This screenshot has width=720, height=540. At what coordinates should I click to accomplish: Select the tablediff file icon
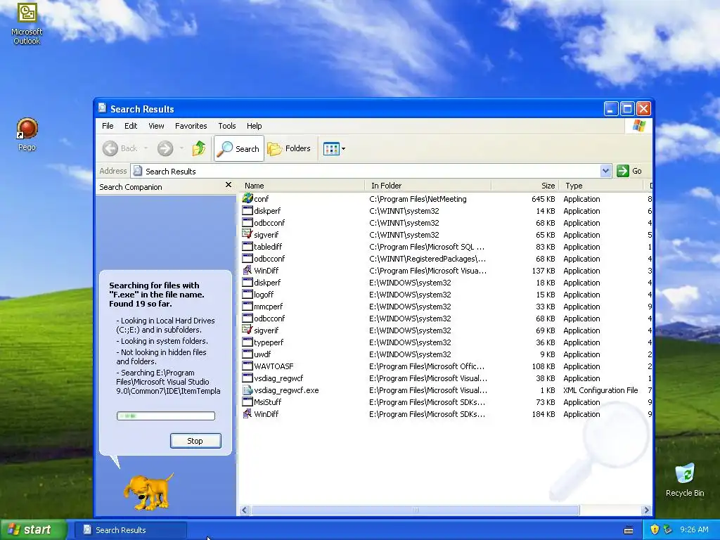[247, 246]
